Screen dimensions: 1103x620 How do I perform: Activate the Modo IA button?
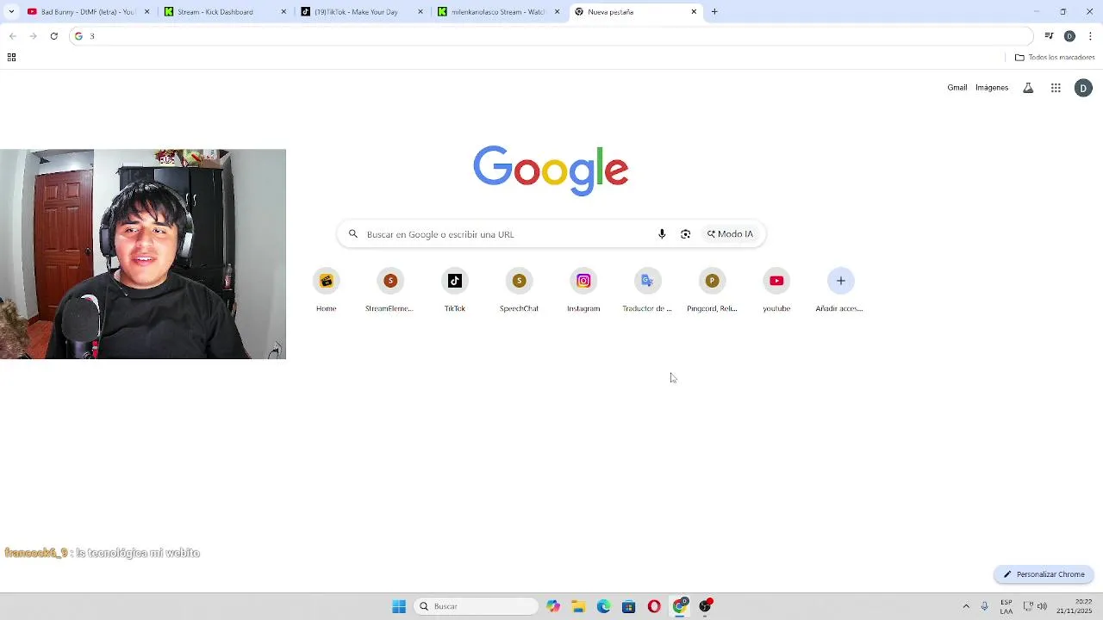[730, 234]
